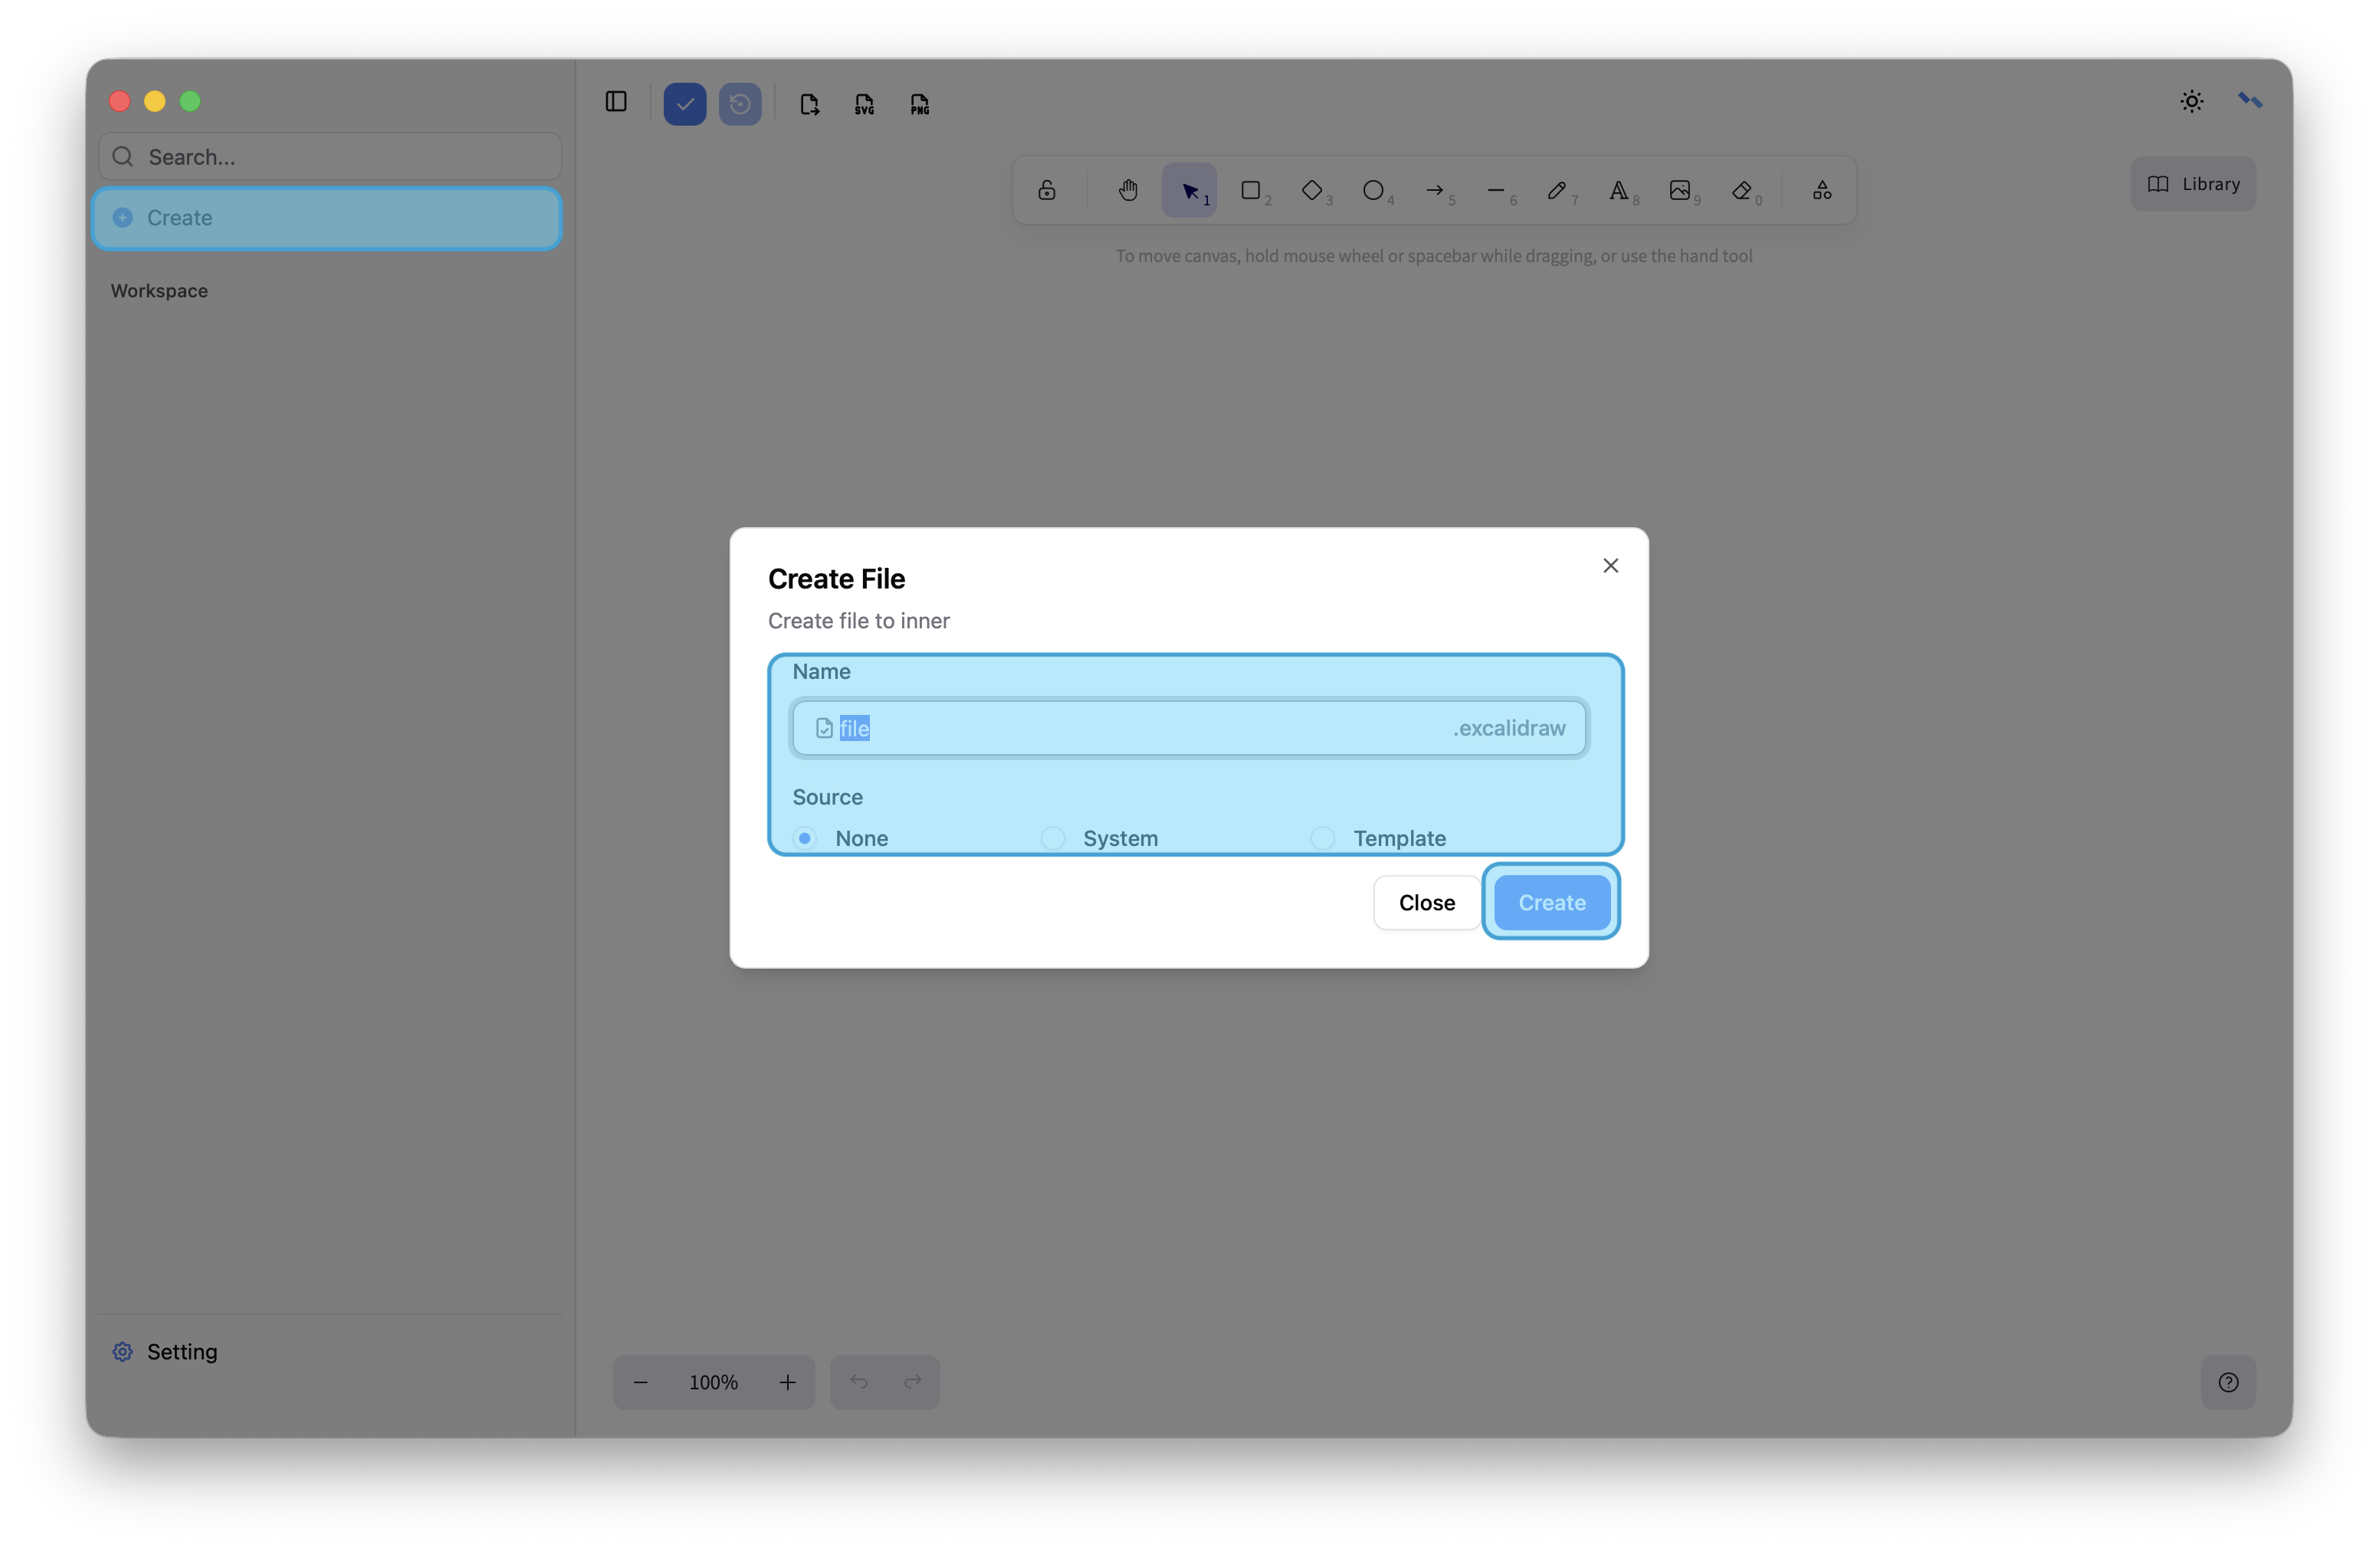The image size is (2379, 1551).
Task: Click the Export to SVG icon
Action: coord(865,104)
